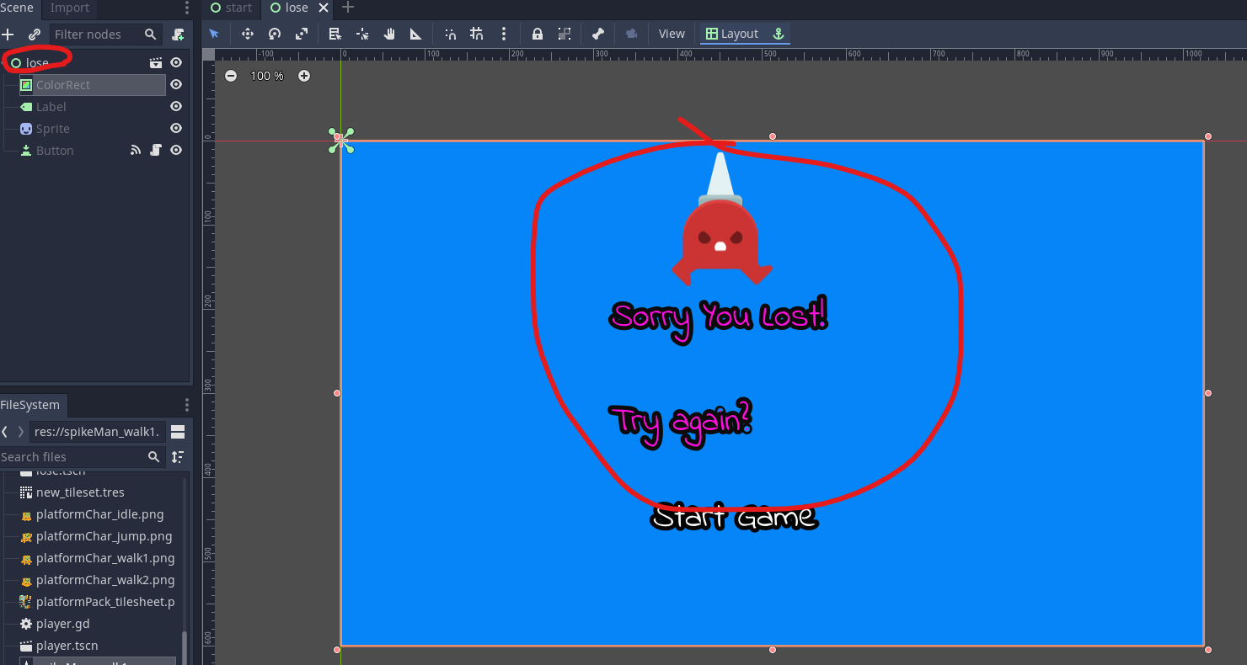The image size is (1247, 665).
Task: Select platformChar_jump.png file
Action: pos(104,536)
